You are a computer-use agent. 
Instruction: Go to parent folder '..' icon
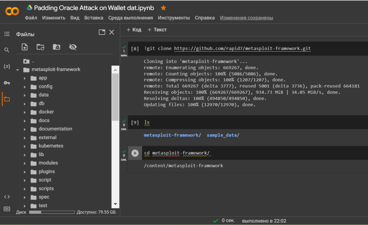click(26, 61)
